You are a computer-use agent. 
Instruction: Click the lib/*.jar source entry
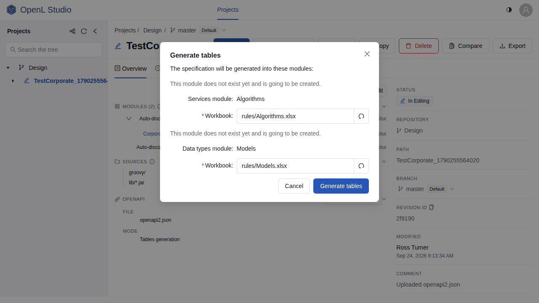click(136, 183)
